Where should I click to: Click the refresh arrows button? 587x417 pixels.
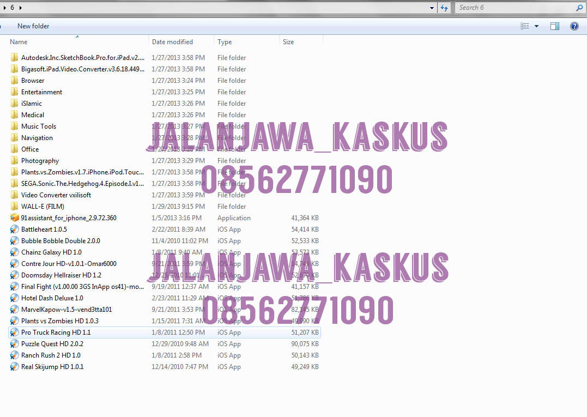click(444, 8)
